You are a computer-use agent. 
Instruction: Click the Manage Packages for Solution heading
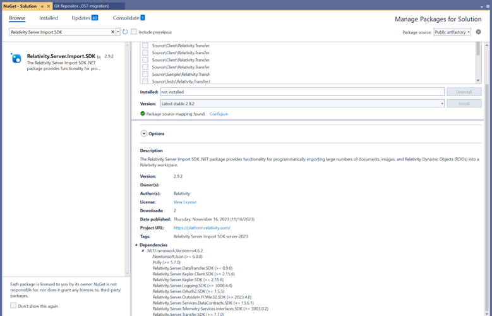pos(438,19)
